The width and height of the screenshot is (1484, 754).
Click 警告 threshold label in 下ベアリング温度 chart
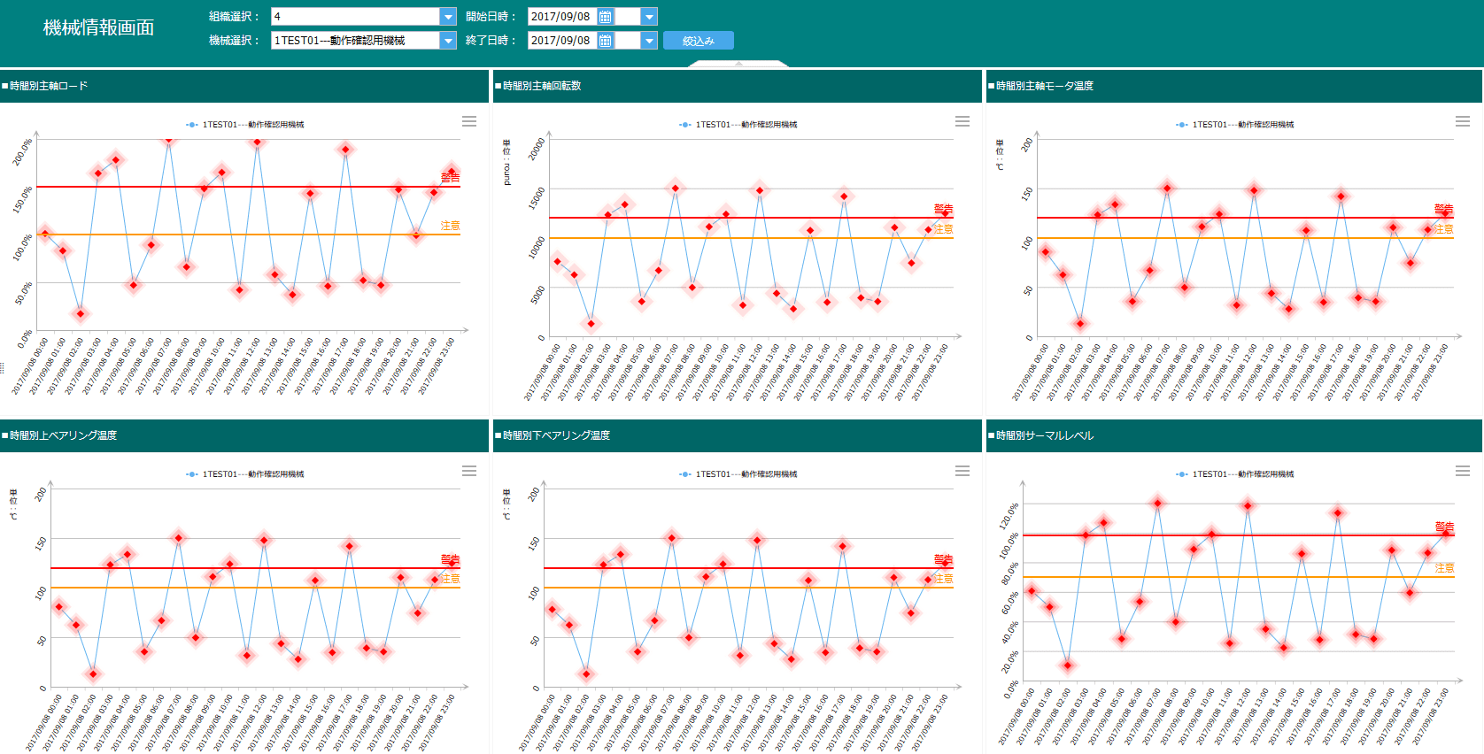coord(944,559)
